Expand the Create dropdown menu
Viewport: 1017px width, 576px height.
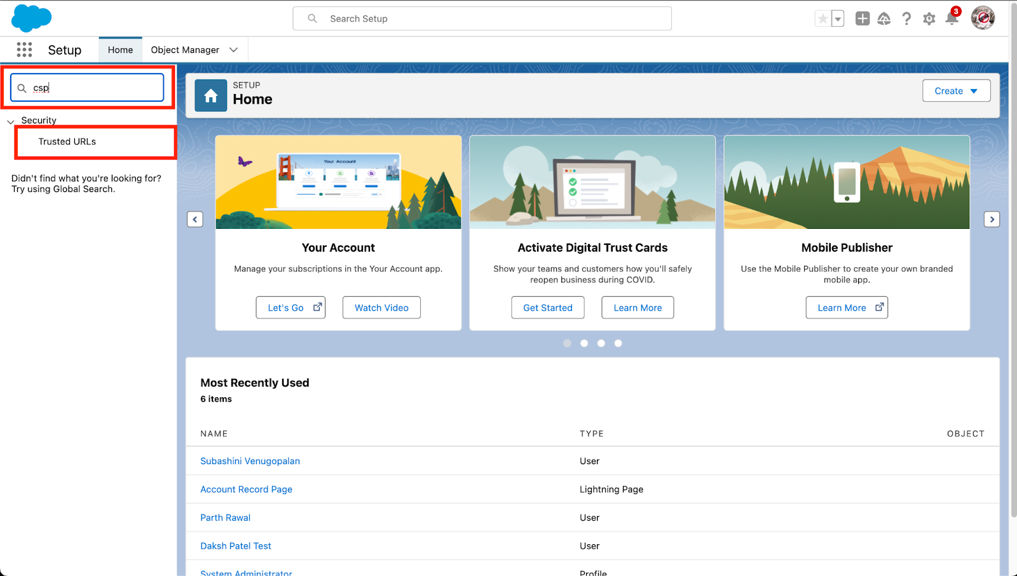tap(956, 90)
